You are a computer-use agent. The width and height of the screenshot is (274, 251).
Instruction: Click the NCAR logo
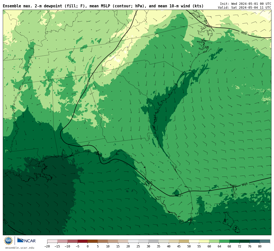(x=26, y=241)
